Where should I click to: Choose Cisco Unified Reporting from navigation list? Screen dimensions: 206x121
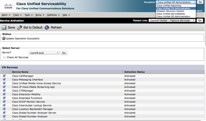click(x=176, y=6)
